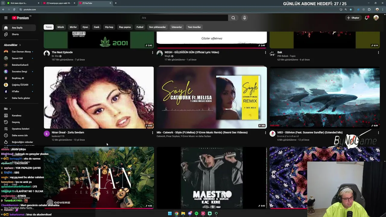Click kadersiz115 channel avatar
The height and width of the screenshot is (217, 386).
[x=47, y=134]
